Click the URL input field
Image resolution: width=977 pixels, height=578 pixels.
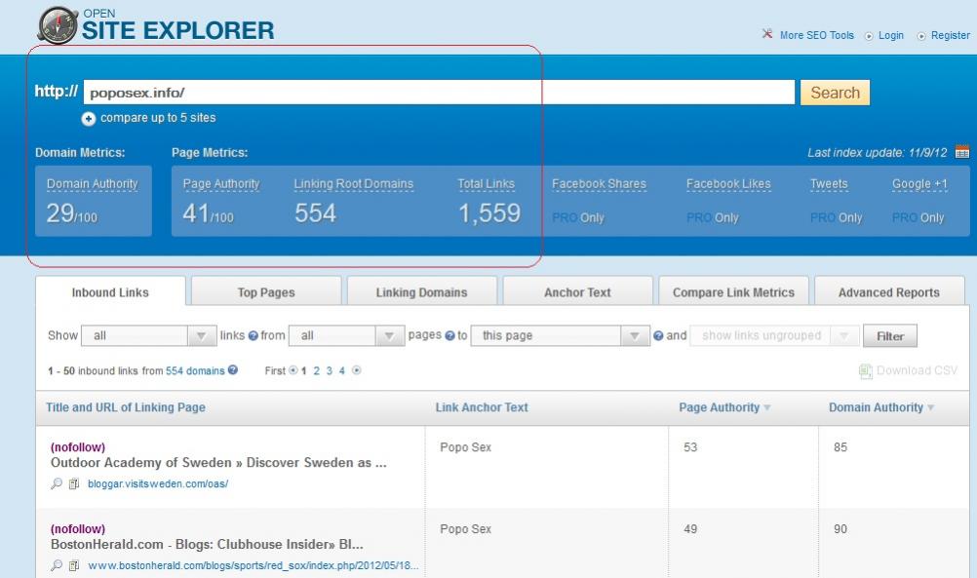pos(440,93)
